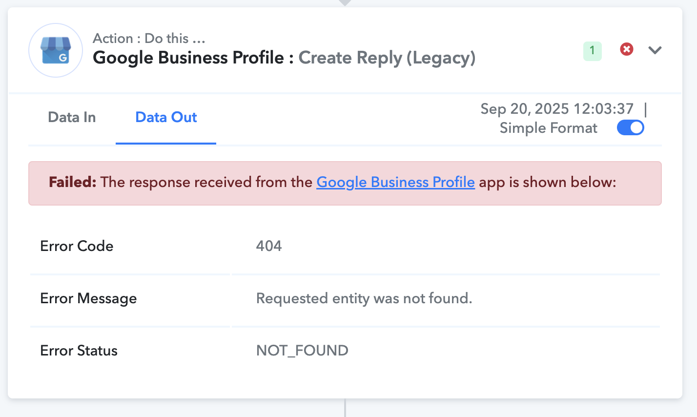Click the NOT_FOUND status value

click(302, 350)
